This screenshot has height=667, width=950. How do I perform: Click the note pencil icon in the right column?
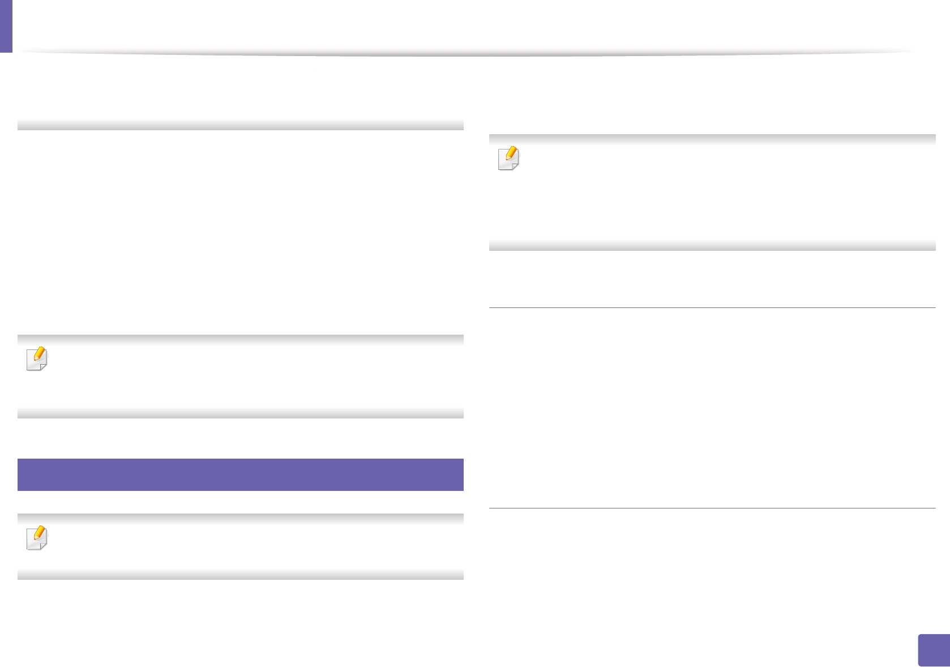(508, 159)
